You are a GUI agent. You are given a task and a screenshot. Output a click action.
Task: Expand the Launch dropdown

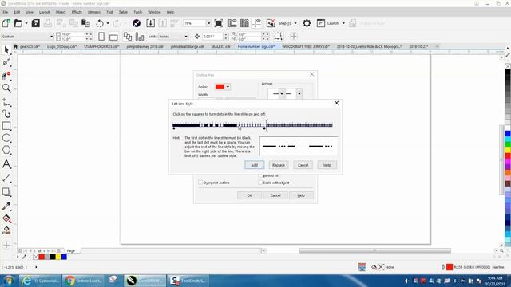point(343,23)
